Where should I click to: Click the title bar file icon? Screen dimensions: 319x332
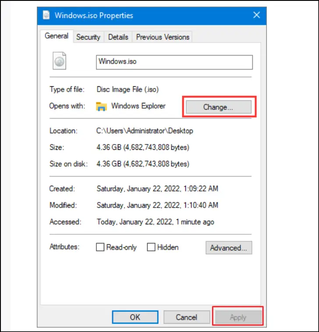[46, 15]
